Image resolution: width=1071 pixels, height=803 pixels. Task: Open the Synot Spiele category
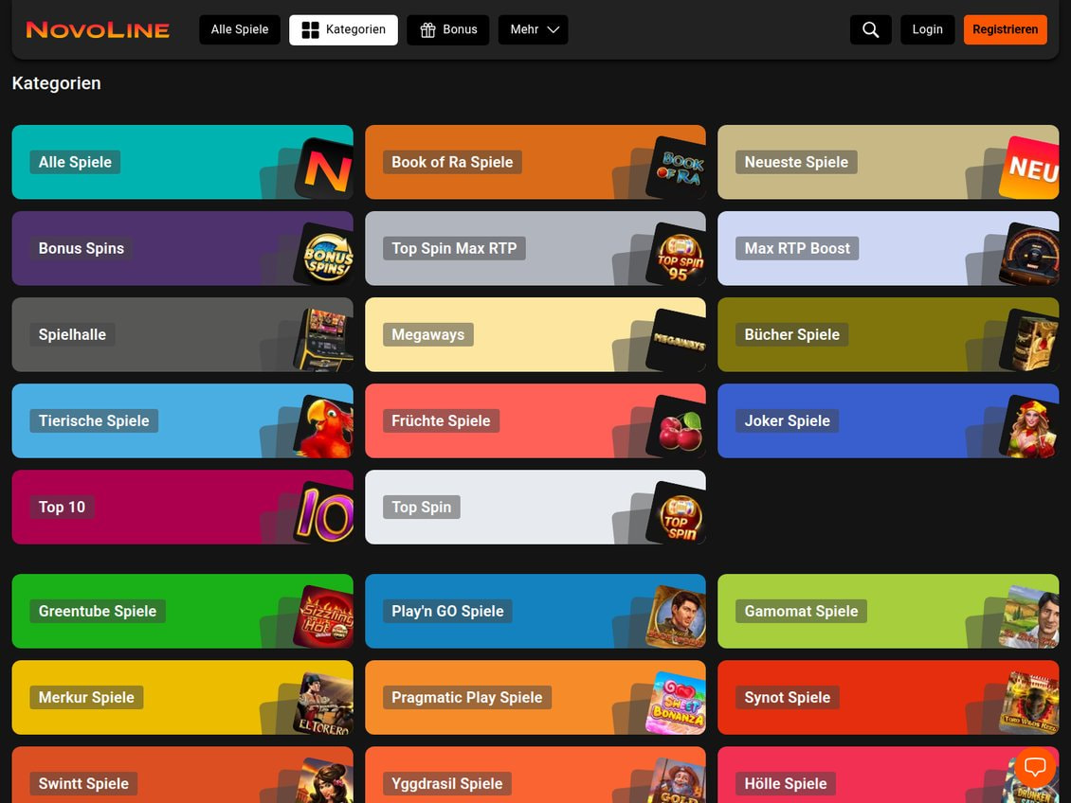(x=888, y=697)
